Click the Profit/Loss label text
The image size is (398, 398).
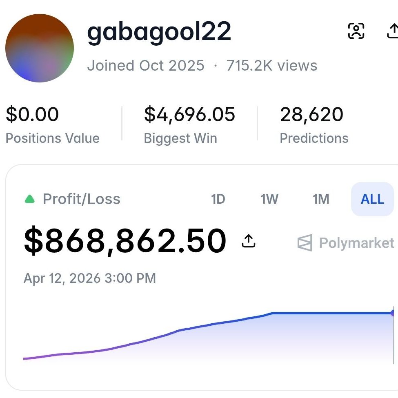click(x=82, y=199)
